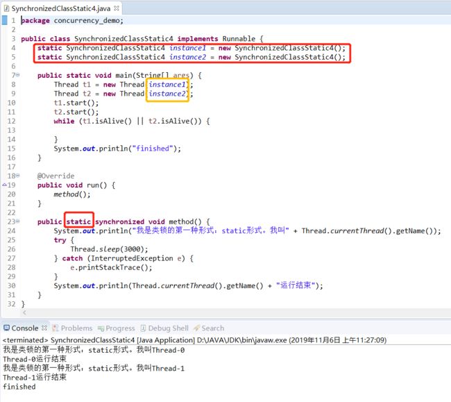Image resolution: width=451 pixels, height=402 pixels.
Task: Click 't1.start();' on line 10
Action: (x=76, y=103)
